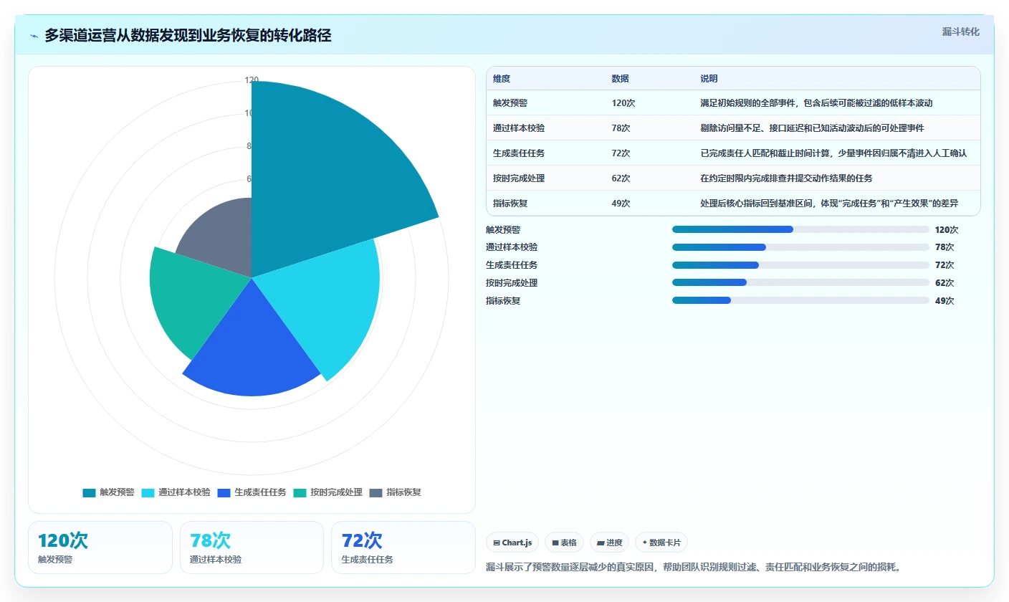Click the 生成责任任务 table row name
1009x602 pixels.
(519, 153)
